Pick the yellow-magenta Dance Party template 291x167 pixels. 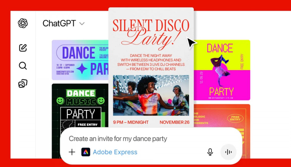(222, 70)
